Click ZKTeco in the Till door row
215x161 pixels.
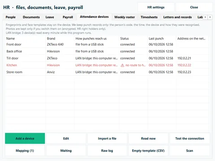tap(52, 58)
